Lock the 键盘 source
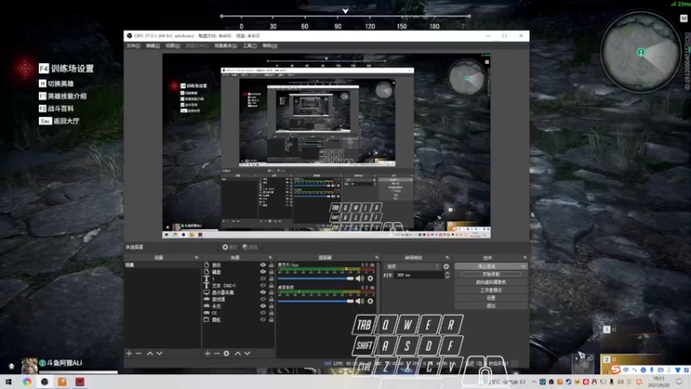This screenshot has height=389, width=691. coord(271,271)
